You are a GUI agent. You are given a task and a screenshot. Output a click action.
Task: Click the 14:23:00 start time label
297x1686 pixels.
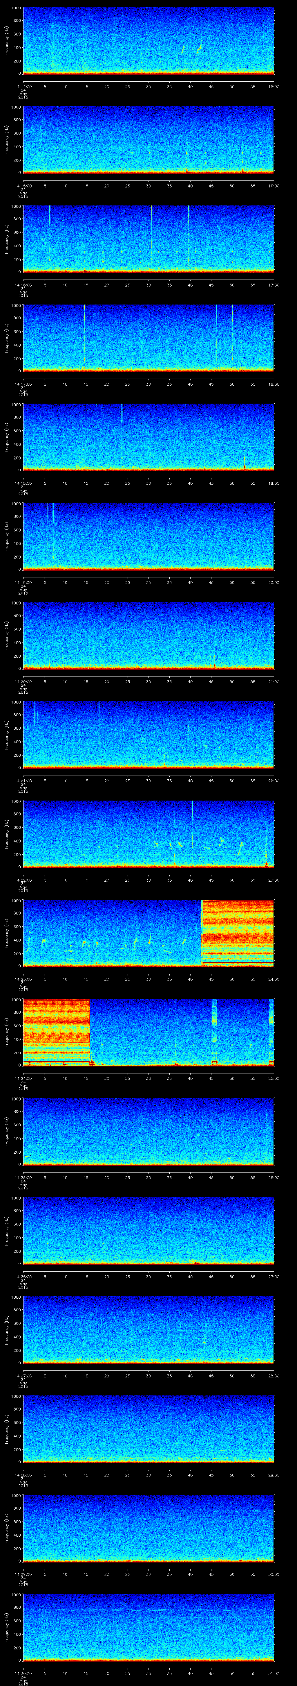pos(23,978)
